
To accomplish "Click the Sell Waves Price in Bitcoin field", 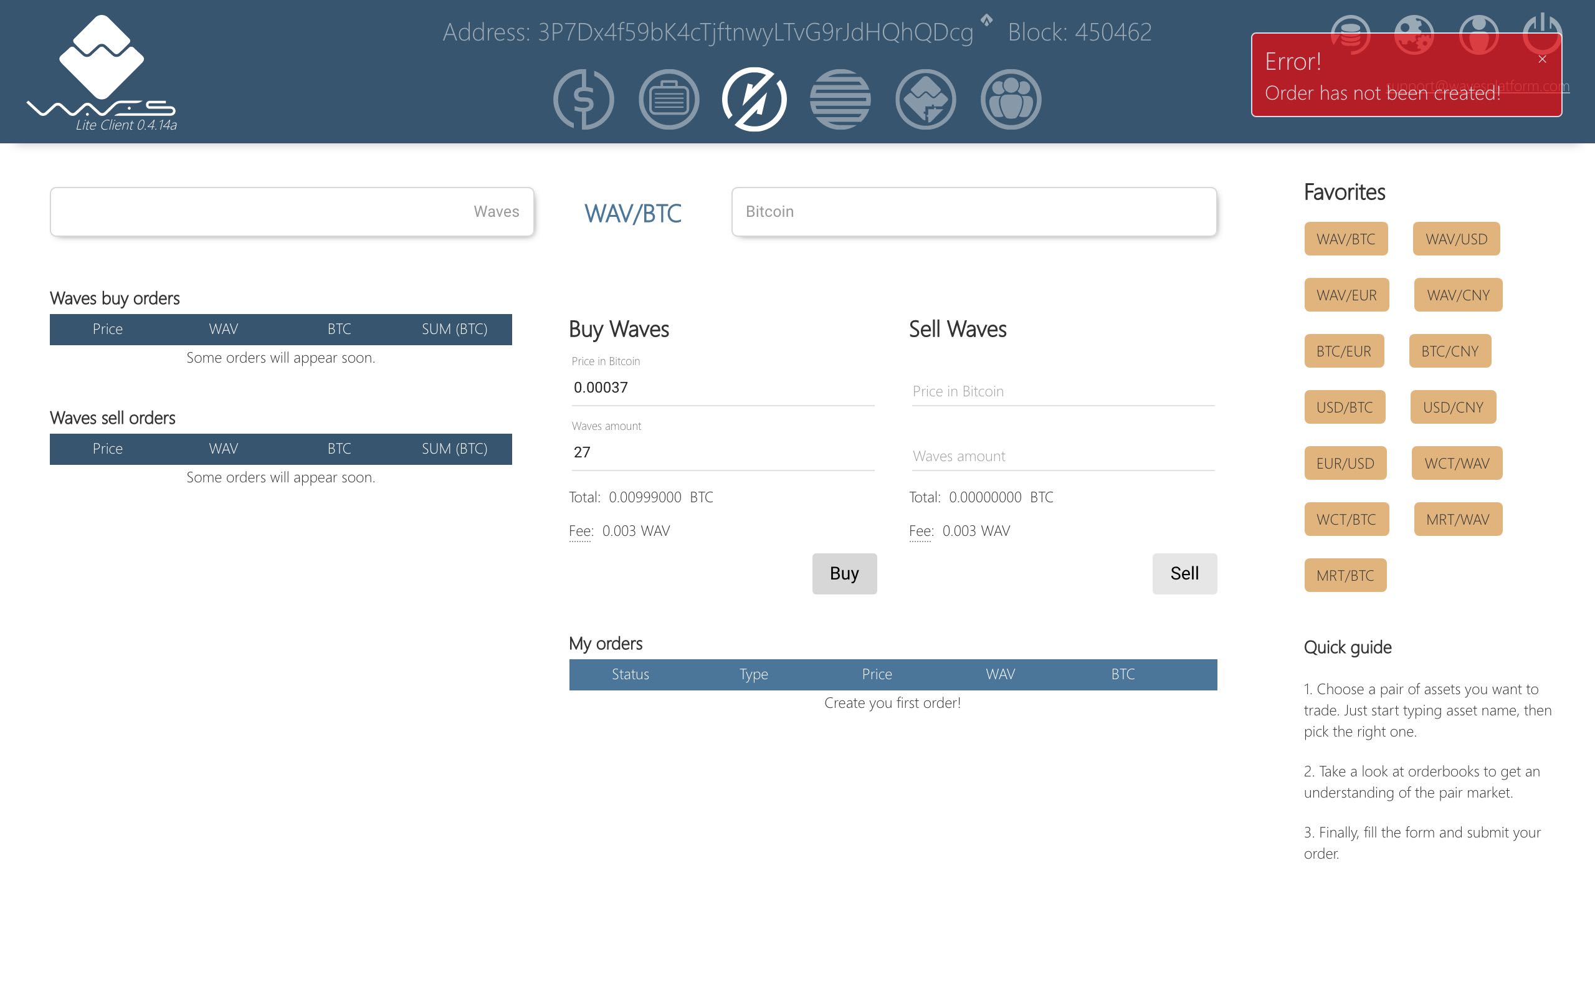I will pyautogui.click(x=1062, y=391).
